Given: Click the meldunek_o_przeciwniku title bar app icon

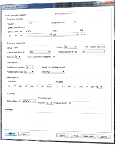Looking at the screenshot, I should (x=3, y=7).
